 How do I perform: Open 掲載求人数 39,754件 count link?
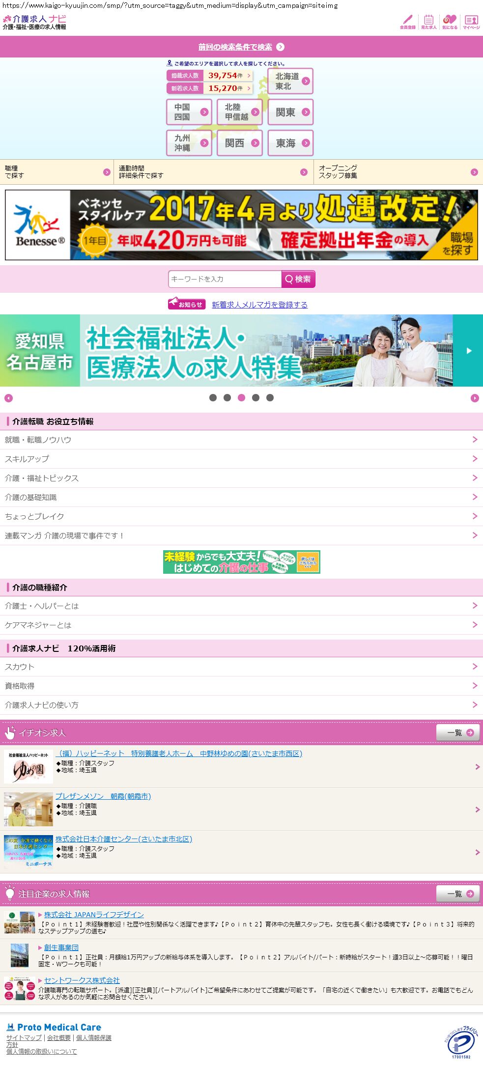pyautogui.click(x=210, y=76)
